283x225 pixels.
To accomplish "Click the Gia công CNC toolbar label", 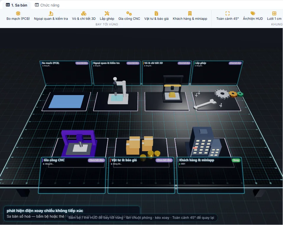I will click(x=129, y=19).
